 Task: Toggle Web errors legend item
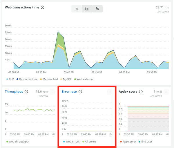click(x=71, y=142)
